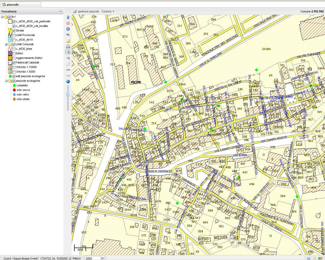The height and width of the screenshot is (260, 325).
Task: Collapse the piazzole ecologiche tree node
Action: tap(6, 81)
